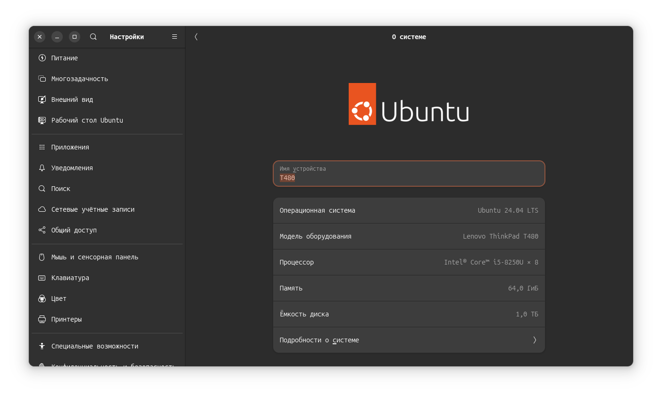Click the Принтеры printer icon

(x=42, y=319)
